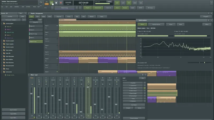Toggle Track 1 mute indicator dot
The image size is (214, 120).
[57, 26]
